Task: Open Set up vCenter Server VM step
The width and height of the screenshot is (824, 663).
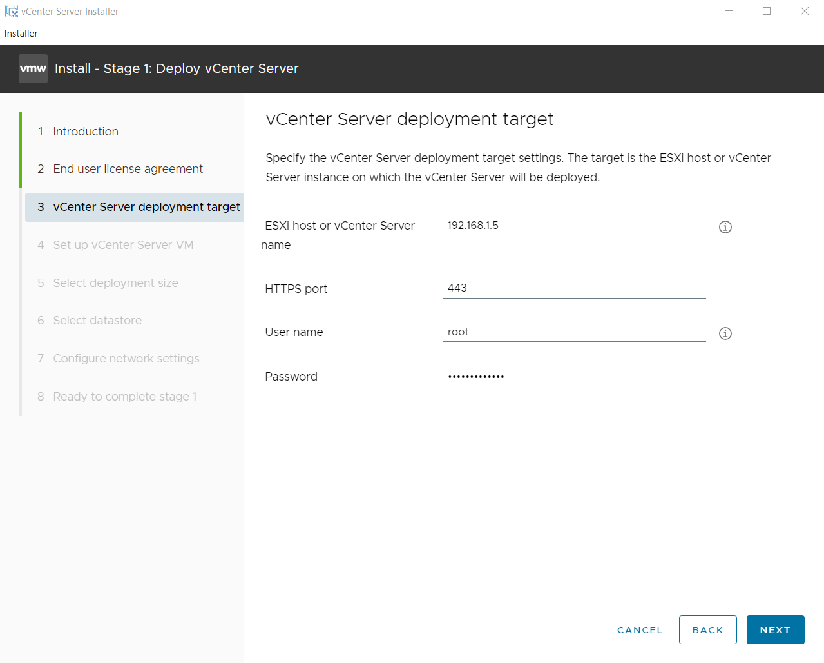Action: pyautogui.click(x=123, y=245)
